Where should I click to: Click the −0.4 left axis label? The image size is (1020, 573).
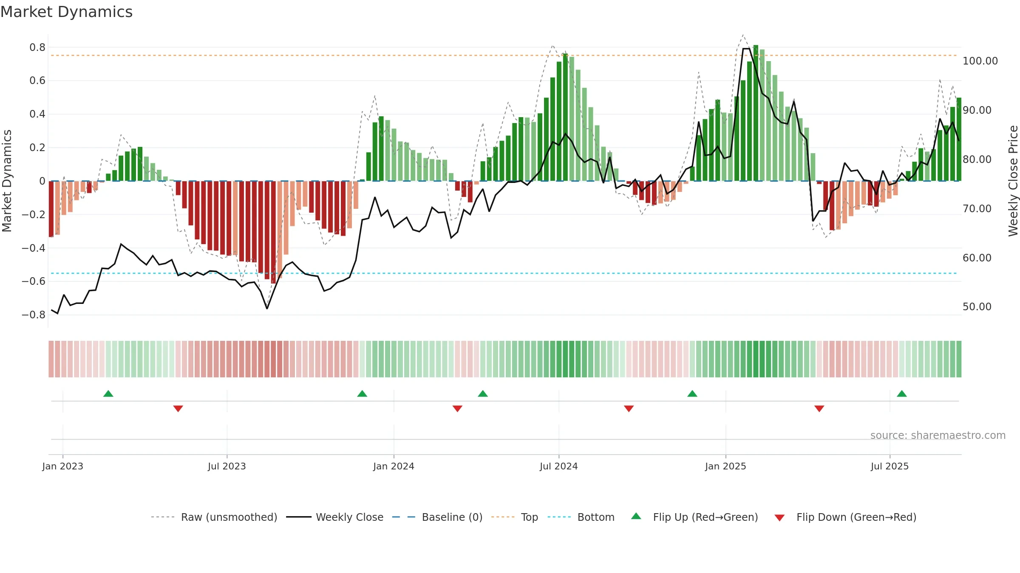point(34,248)
